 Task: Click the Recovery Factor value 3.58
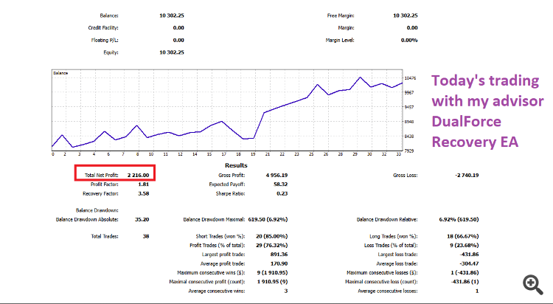coord(144,193)
